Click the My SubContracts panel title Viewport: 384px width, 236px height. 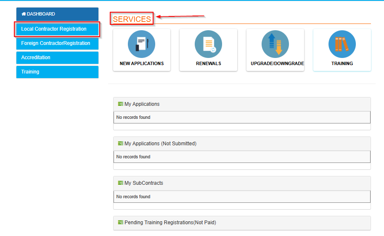click(144, 183)
